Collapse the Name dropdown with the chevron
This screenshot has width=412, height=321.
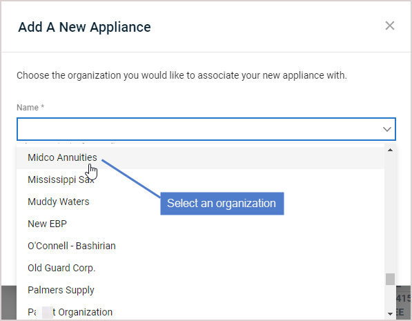click(386, 129)
